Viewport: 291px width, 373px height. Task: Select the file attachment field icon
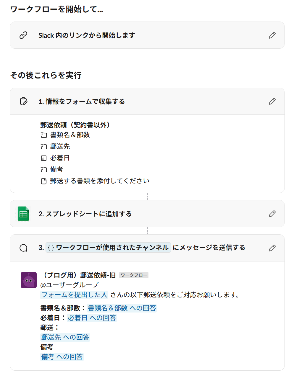click(44, 181)
